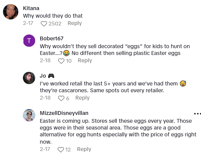
Task: Click the 12 likes count on the last comment
Action: coord(68,150)
